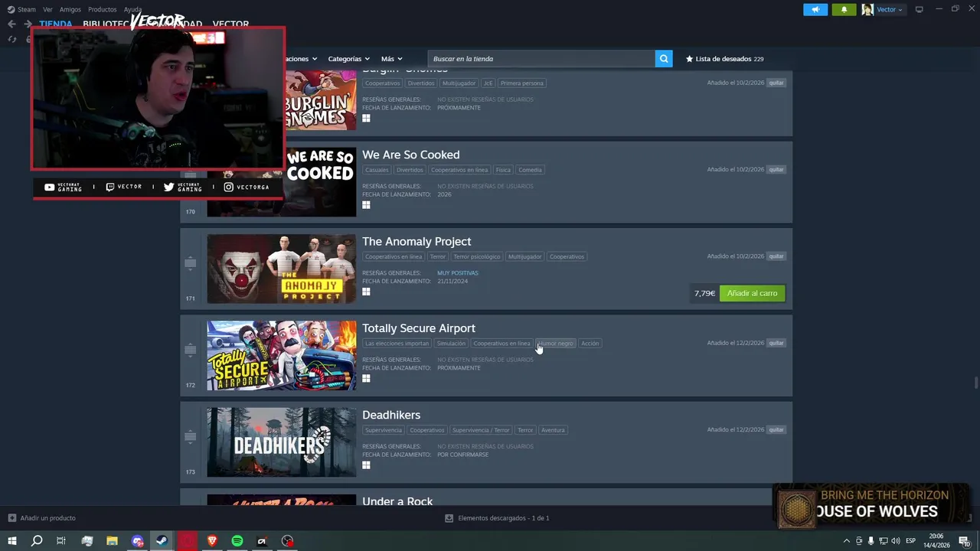Open the Deadhikers thumbnail image
The image size is (980, 551).
click(x=281, y=442)
